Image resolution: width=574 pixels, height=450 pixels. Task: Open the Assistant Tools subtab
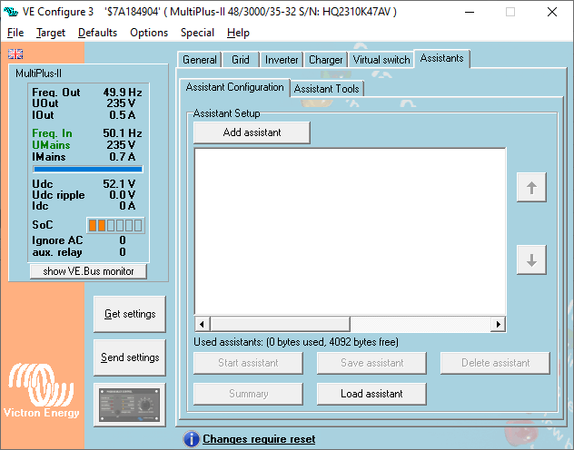pyautogui.click(x=327, y=89)
